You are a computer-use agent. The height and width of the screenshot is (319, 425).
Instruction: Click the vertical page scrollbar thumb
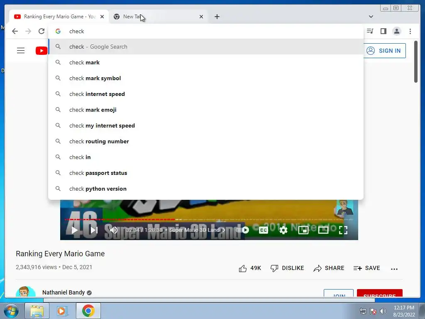[416, 61]
